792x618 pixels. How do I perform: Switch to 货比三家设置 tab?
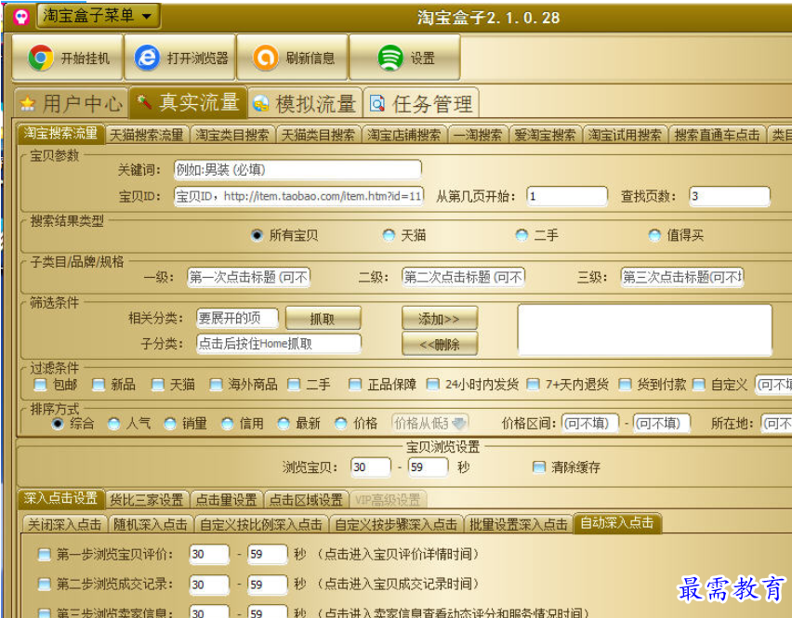point(147,500)
